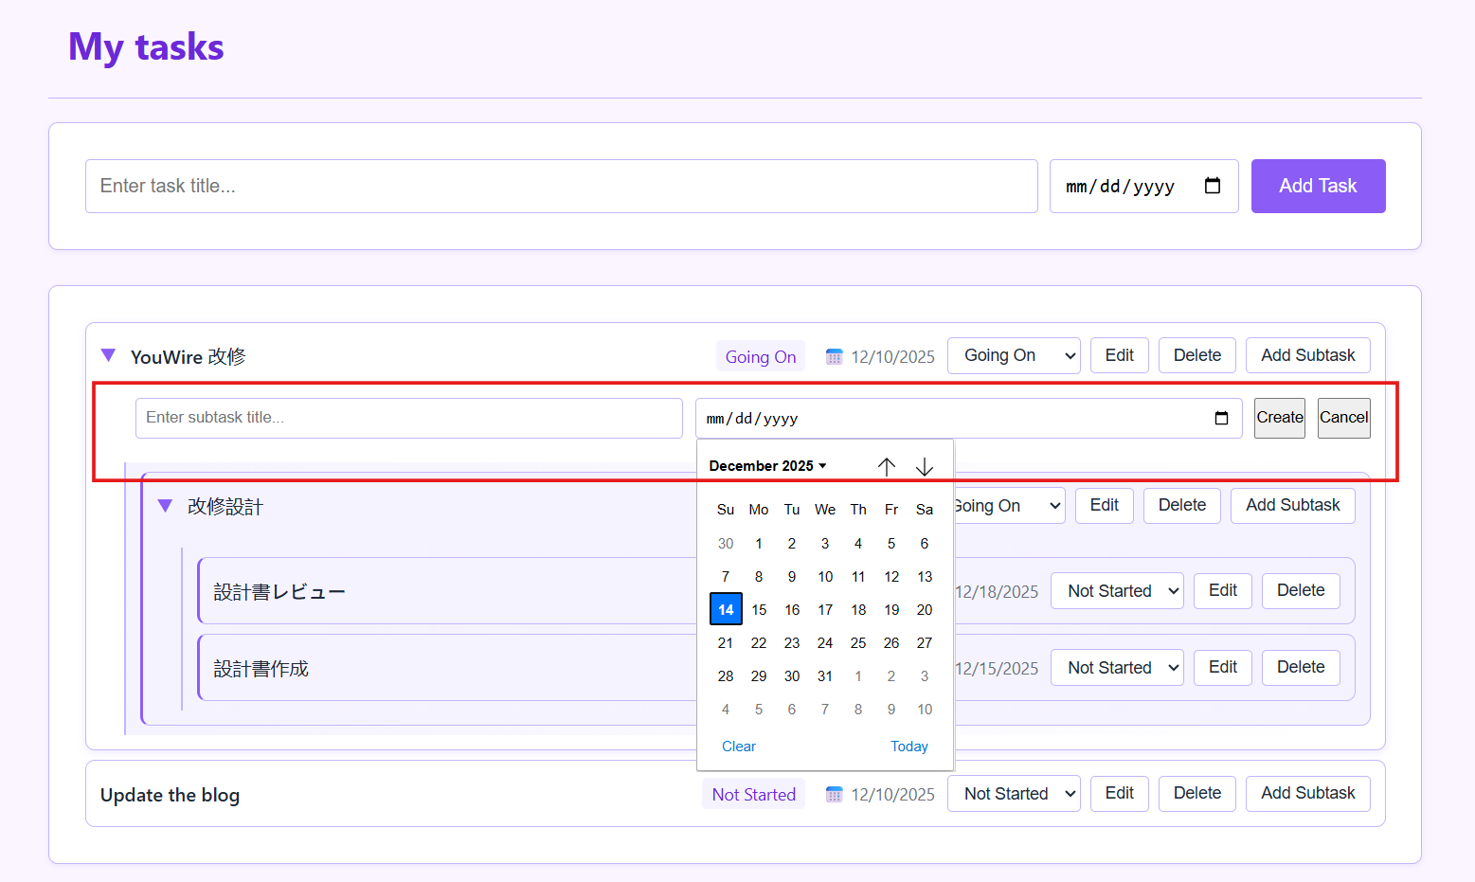The image size is (1475, 882).
Task: Open the date picker in the new task field
Action: point(1212,186)
